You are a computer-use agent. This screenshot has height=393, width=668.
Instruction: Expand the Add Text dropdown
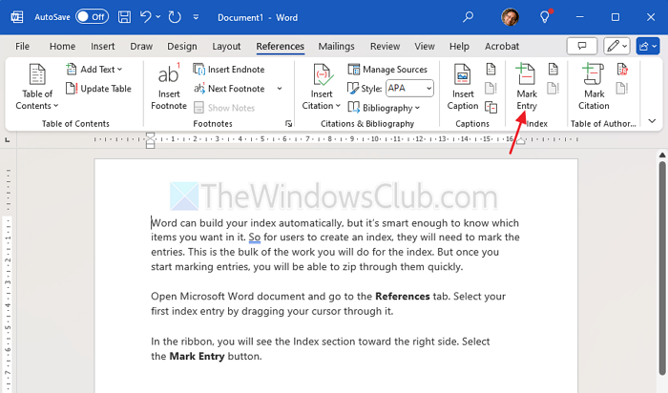point(94,69)
